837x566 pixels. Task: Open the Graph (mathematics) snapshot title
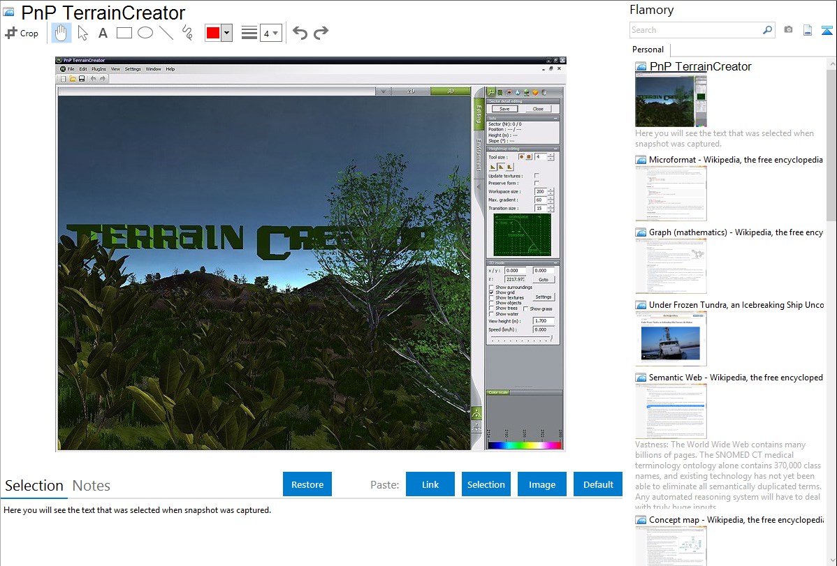click(x=736, y=232)
